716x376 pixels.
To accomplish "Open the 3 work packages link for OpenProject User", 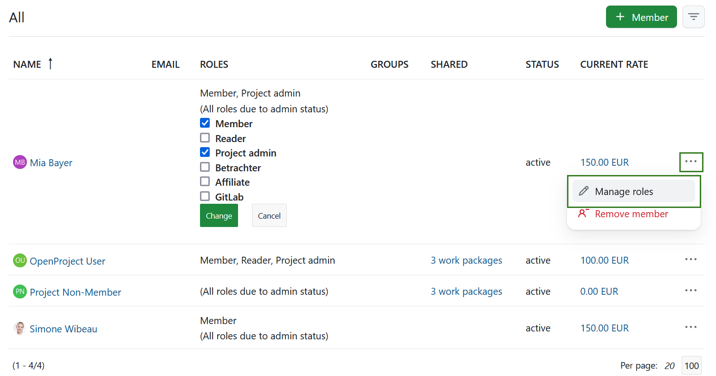I will click(x=466, y=260).
